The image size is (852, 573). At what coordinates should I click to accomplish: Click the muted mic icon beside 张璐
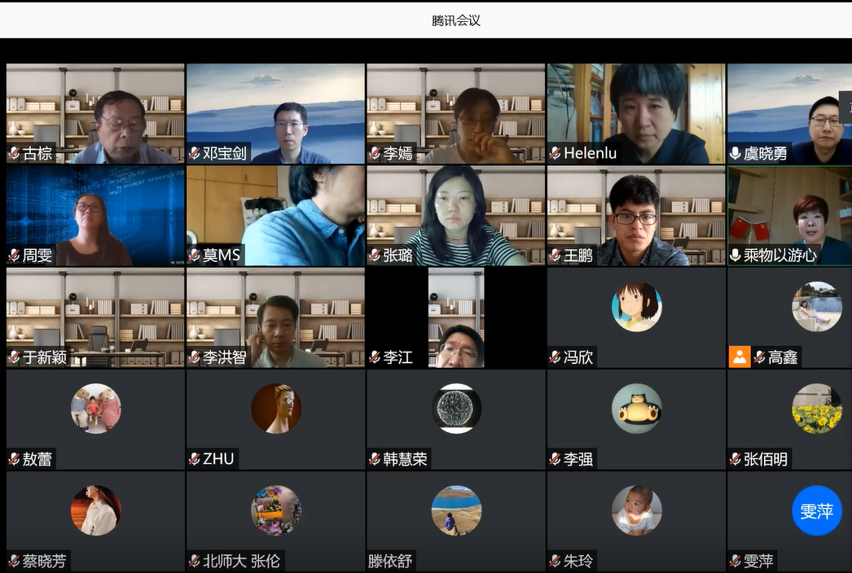(x=375, y=256)
